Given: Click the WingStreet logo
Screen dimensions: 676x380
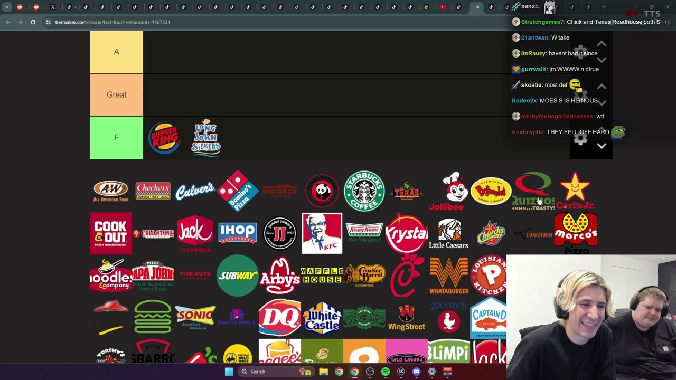Looking at the screenshot, I should pyautogui.click(x=407, y=318).
